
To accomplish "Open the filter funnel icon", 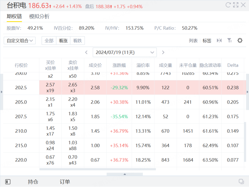I will [x=229, y=41].
